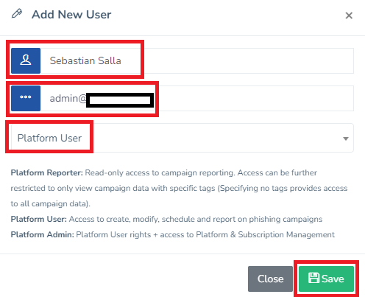Image resolution: width=365 pixels, height=297 pixels.
Task: Focus the Sebastian Salla name field
Action: (x=197, y=60)
